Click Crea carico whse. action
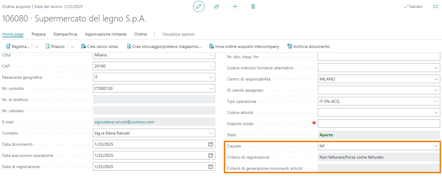 coord(100,46)
